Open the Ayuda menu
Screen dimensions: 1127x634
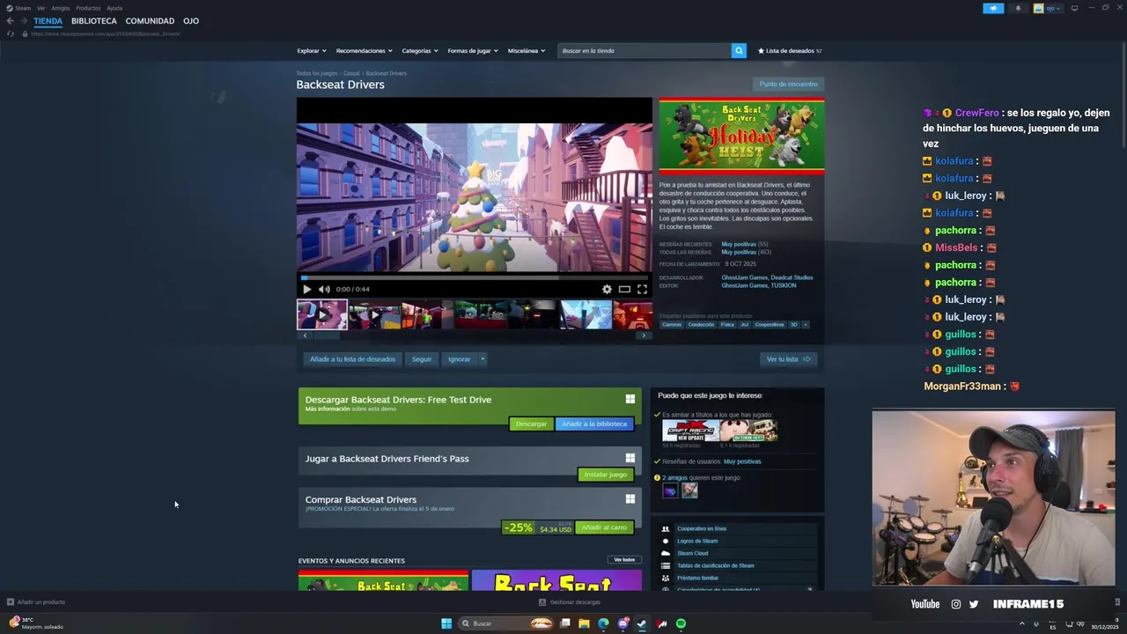coord(114,8)
